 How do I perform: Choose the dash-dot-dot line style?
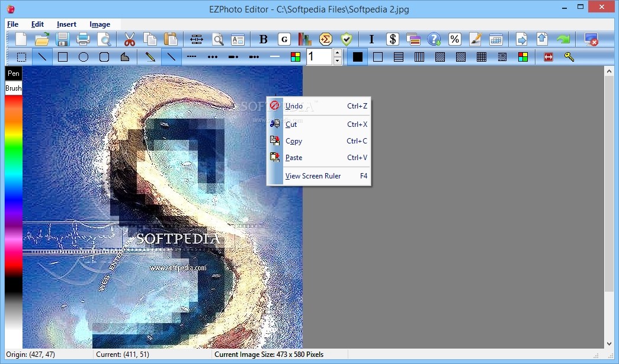[254, 57]
